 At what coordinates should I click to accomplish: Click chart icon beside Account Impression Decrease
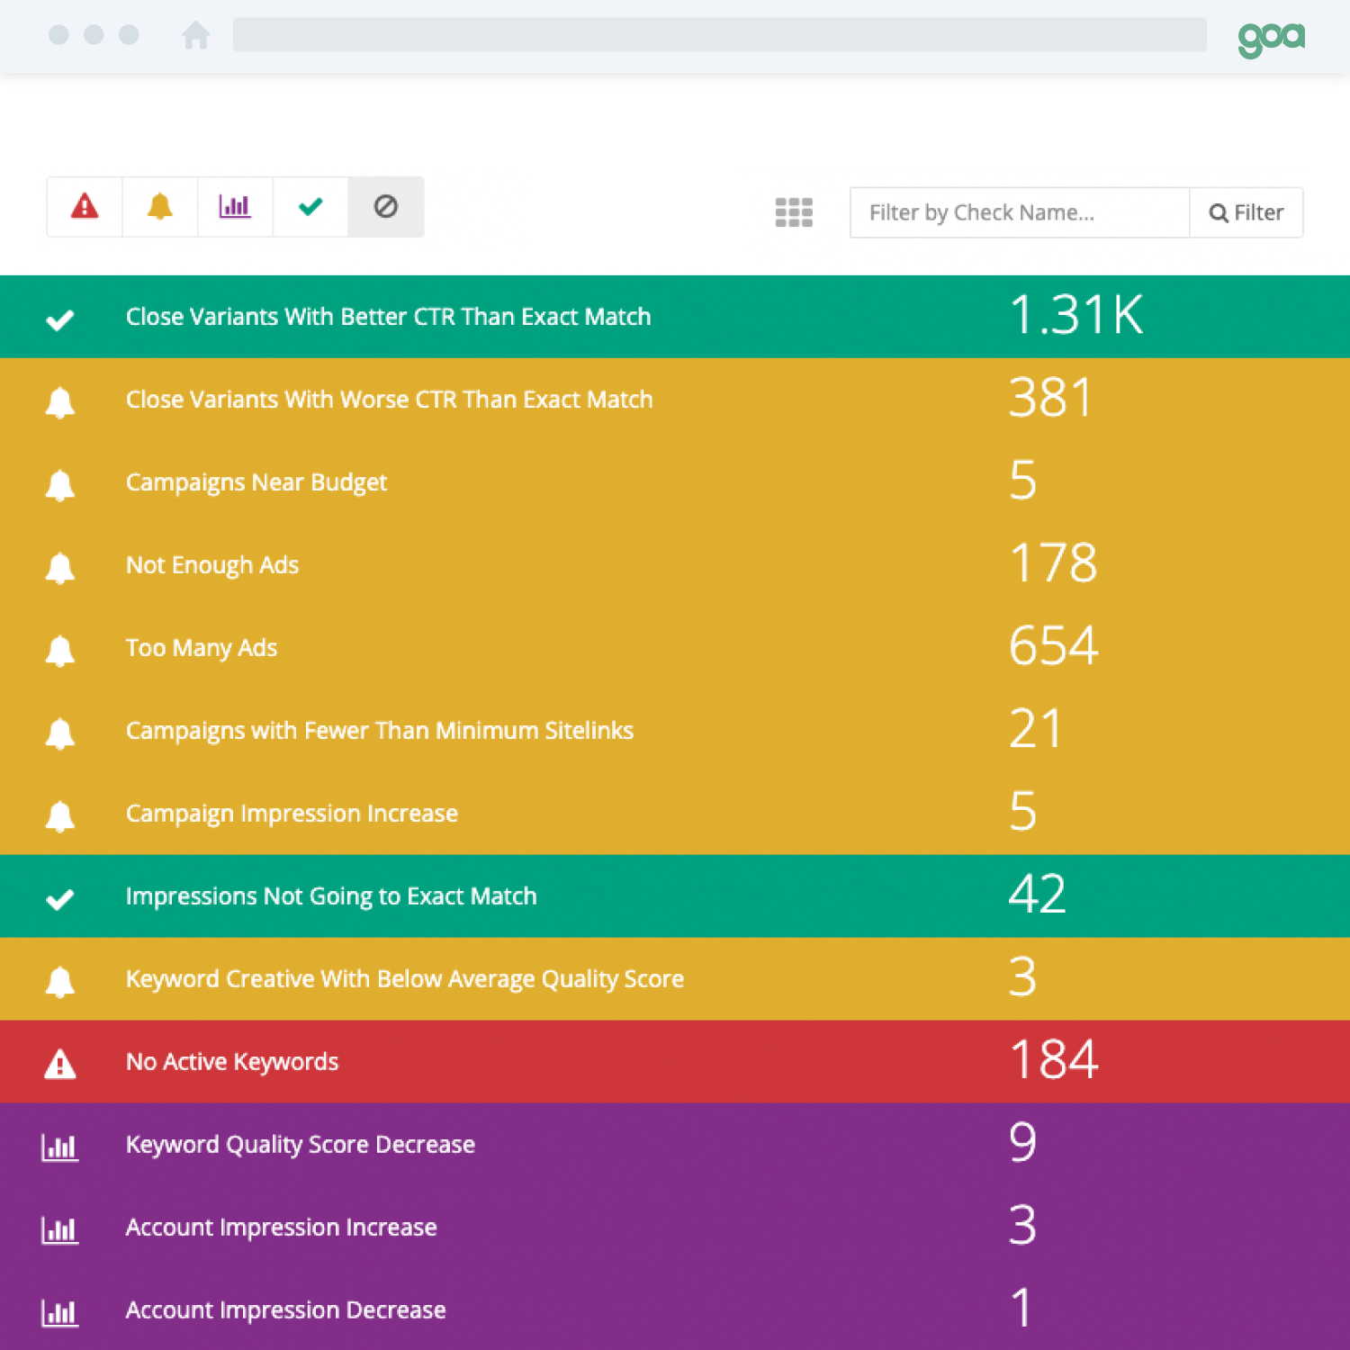coord(60,1313)
